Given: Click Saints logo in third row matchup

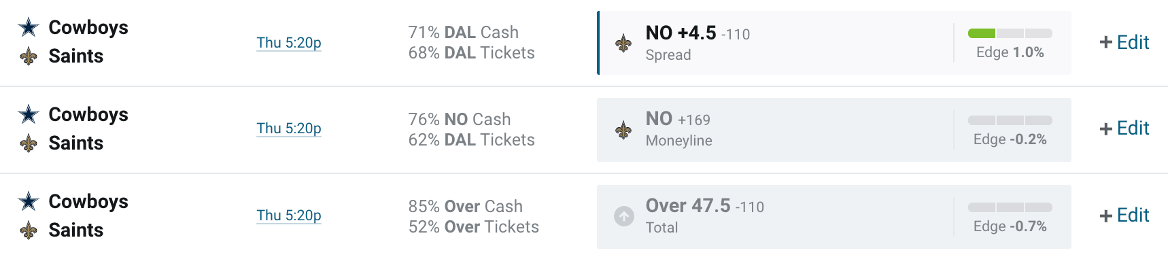Looking at the screenshot, I should (x=29, y=230).
